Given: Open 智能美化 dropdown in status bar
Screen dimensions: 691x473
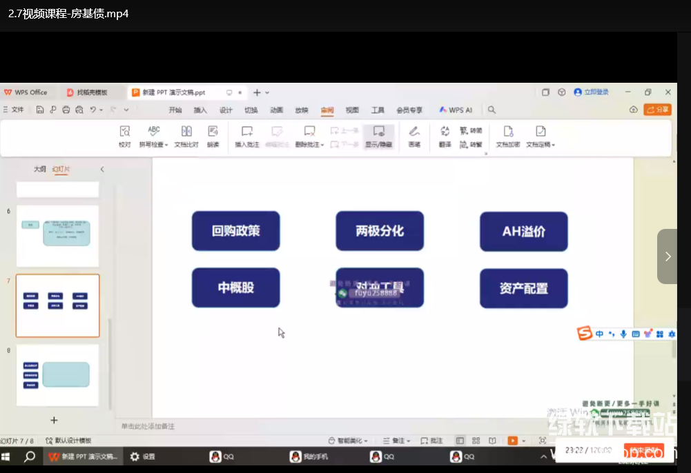Looking at the screenshot, I should click(348, 441).
